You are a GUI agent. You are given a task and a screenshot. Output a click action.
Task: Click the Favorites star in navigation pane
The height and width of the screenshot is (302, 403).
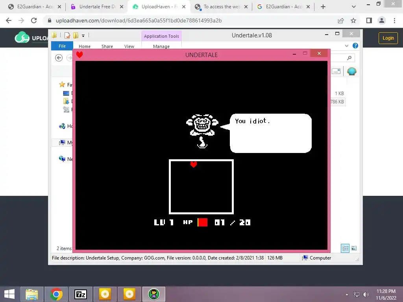[x=62, y=85]
